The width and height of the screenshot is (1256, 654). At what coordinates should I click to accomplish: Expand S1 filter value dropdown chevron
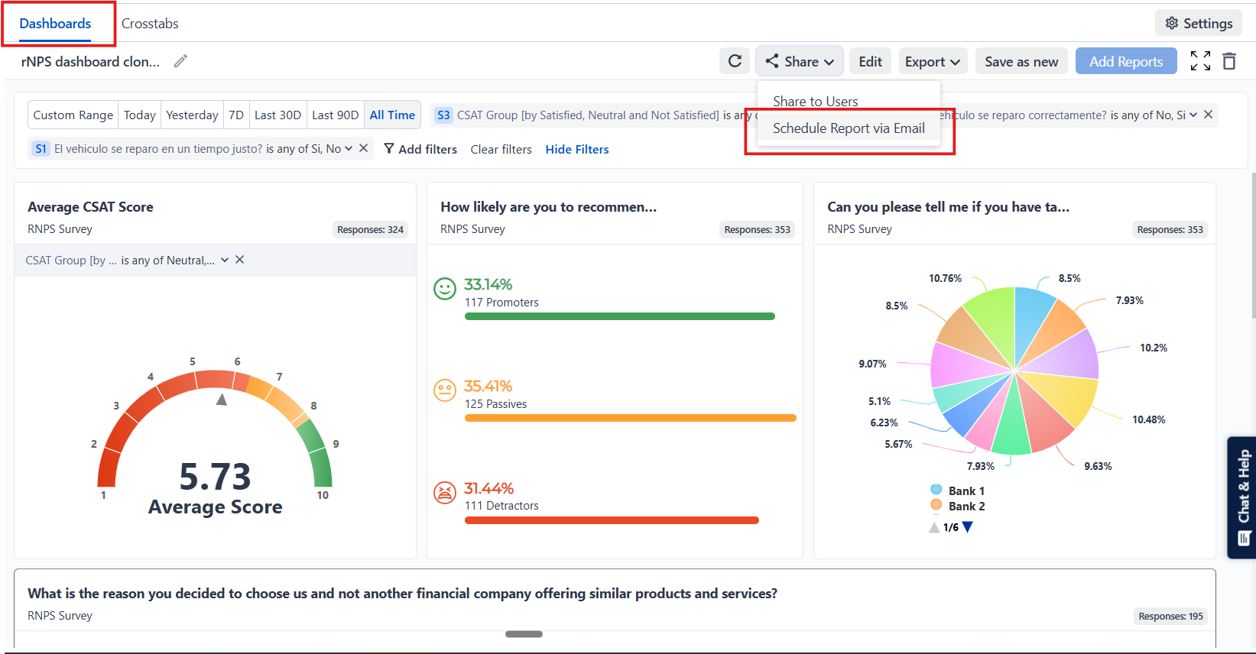point(349,148)
